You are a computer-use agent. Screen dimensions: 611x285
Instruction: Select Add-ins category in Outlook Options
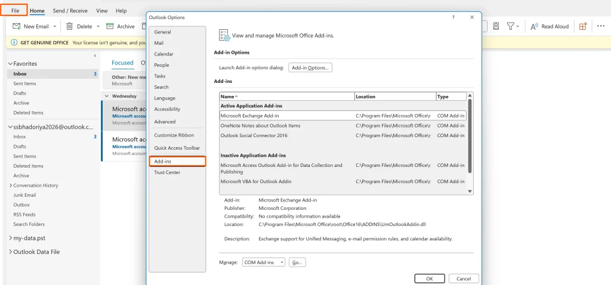point(177,161)
